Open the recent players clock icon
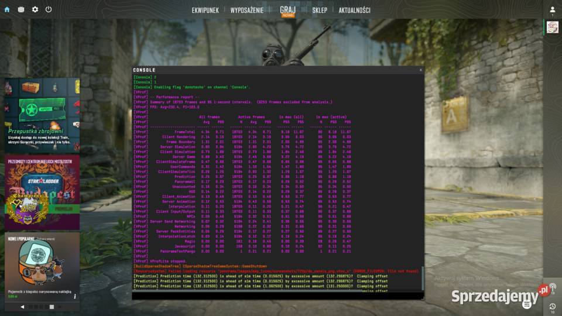Image resolution: width=562 pixels, height=316 pixels. click(x=552, y=307)
